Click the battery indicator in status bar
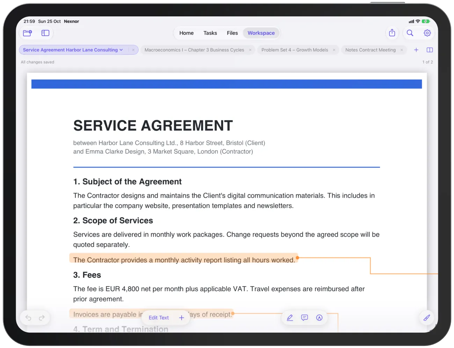The height and width of the screenshot is (348, 454). (x=426, y=21)
